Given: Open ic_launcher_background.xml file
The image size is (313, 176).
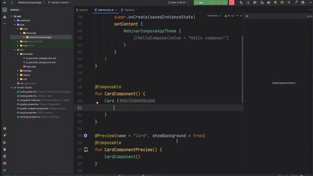Looking at the screenshot, I should (x=40, y=58).
